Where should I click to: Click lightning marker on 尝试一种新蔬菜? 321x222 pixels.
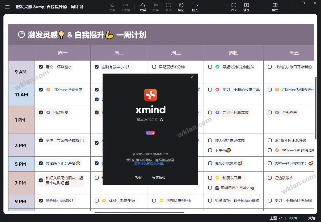coord(217,113)
